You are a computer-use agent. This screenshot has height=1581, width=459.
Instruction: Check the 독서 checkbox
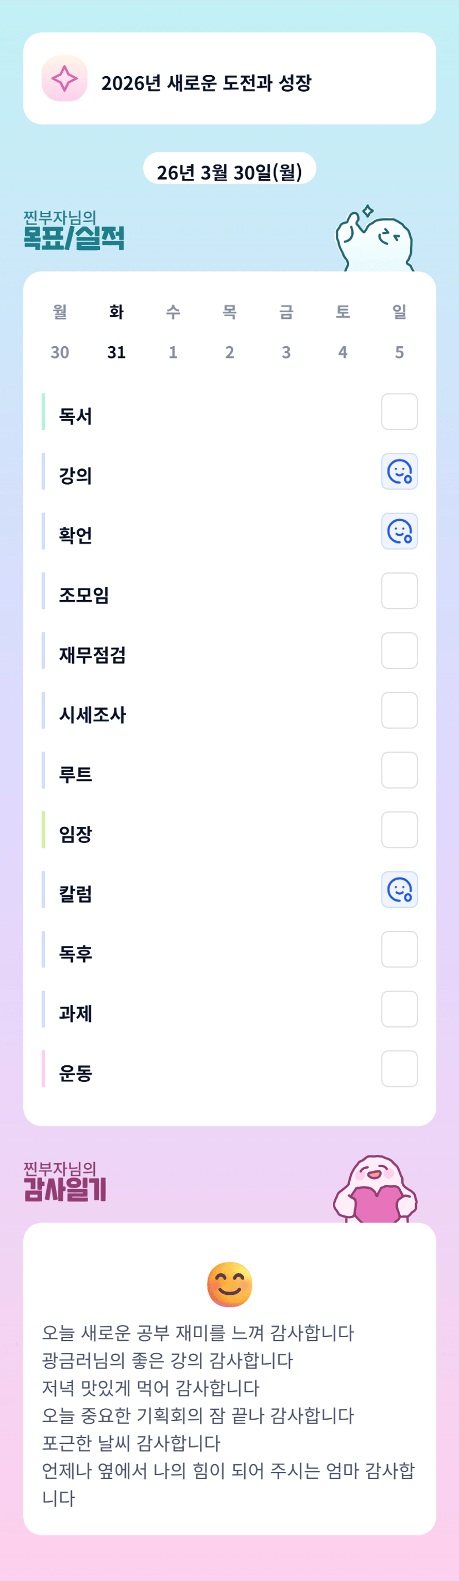(x=399, y=412)
